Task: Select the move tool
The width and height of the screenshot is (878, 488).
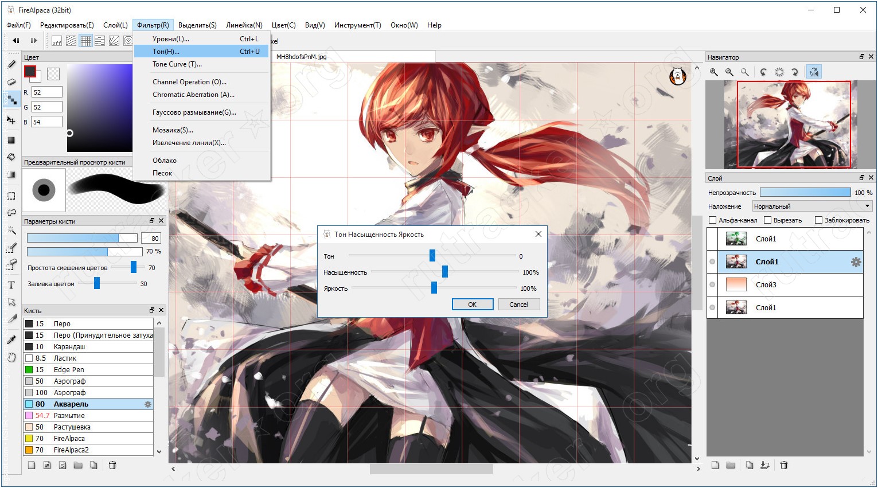Action: tap(11, 120)
